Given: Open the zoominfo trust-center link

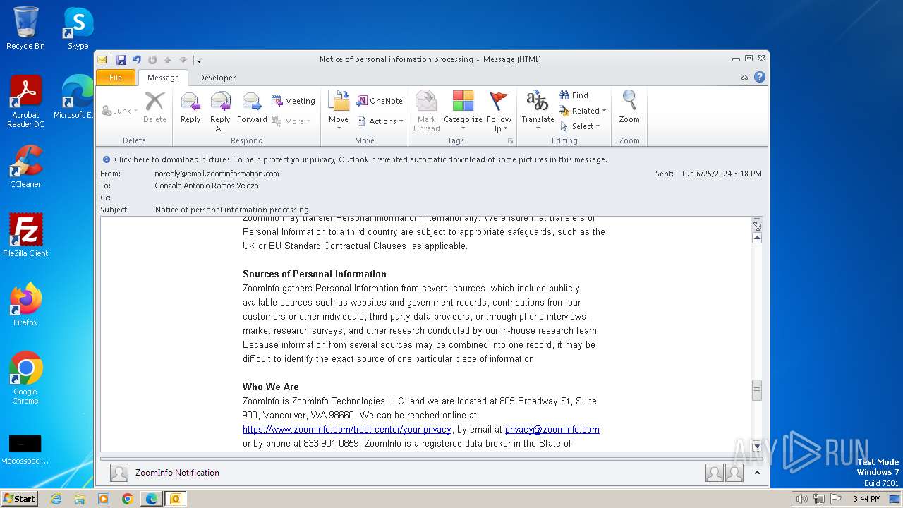Looking at the screenshot, I should [347, 429].
